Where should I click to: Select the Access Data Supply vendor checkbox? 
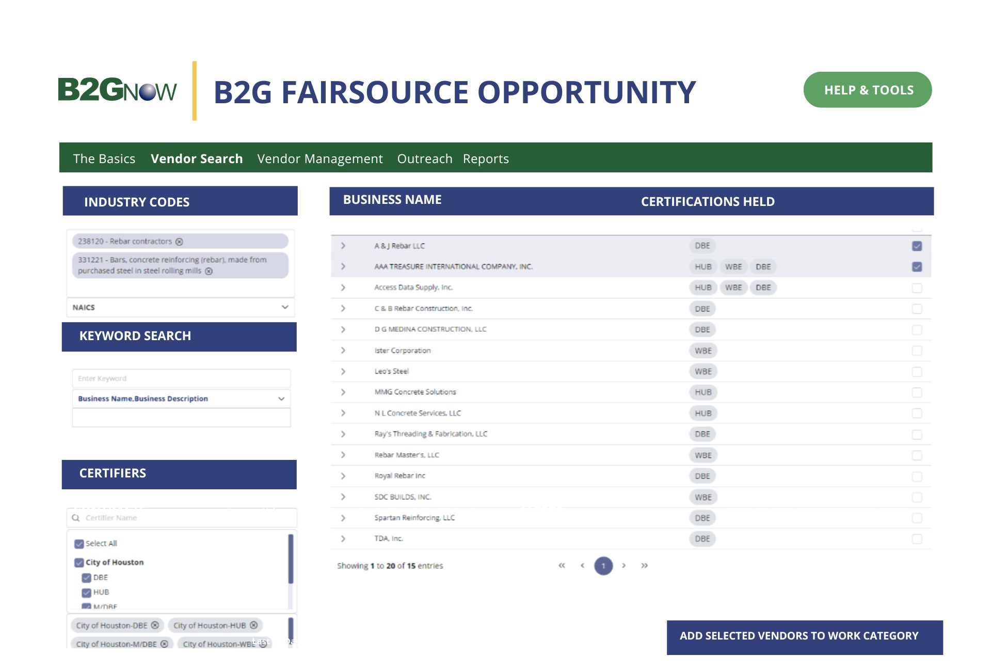[917, 287]
